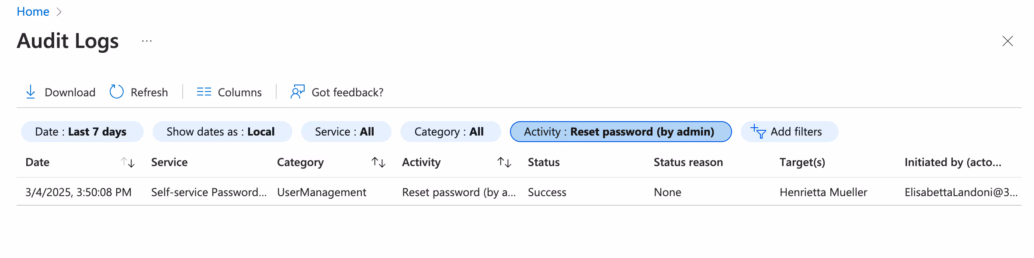
Task: Navigate to Home via the breadcrumb link
Action: (x=33, y=11)
